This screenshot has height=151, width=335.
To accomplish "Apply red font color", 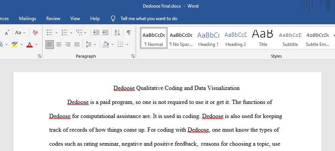I will (30, 44).
